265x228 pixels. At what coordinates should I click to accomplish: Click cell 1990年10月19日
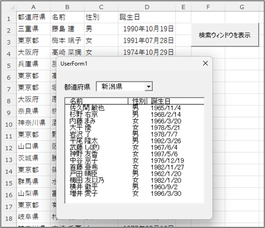point(147,29)
